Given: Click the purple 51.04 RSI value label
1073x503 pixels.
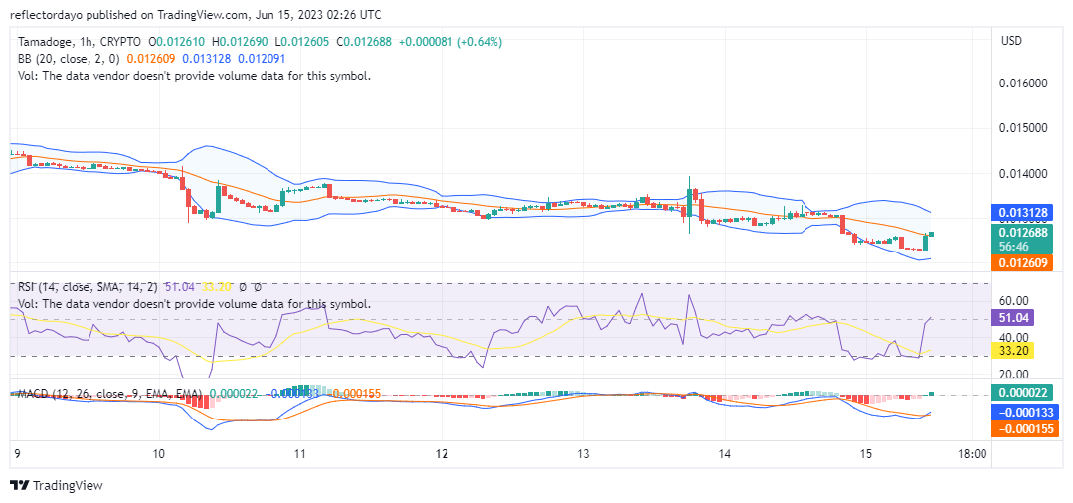Looking at the screenshot, I should pos(1012,317).
